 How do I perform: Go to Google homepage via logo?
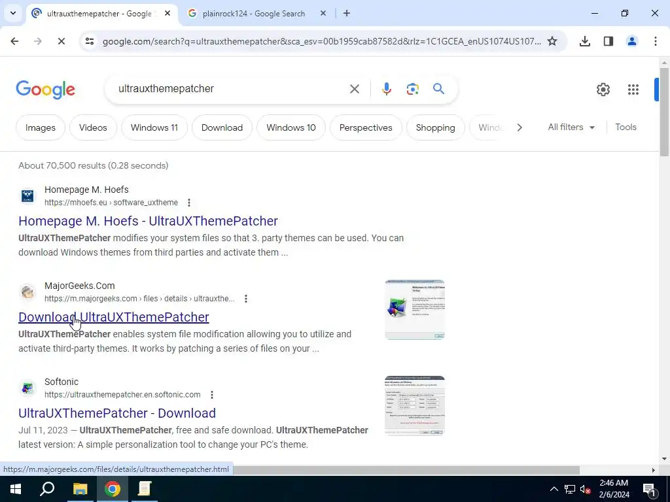tap(45, 89)
